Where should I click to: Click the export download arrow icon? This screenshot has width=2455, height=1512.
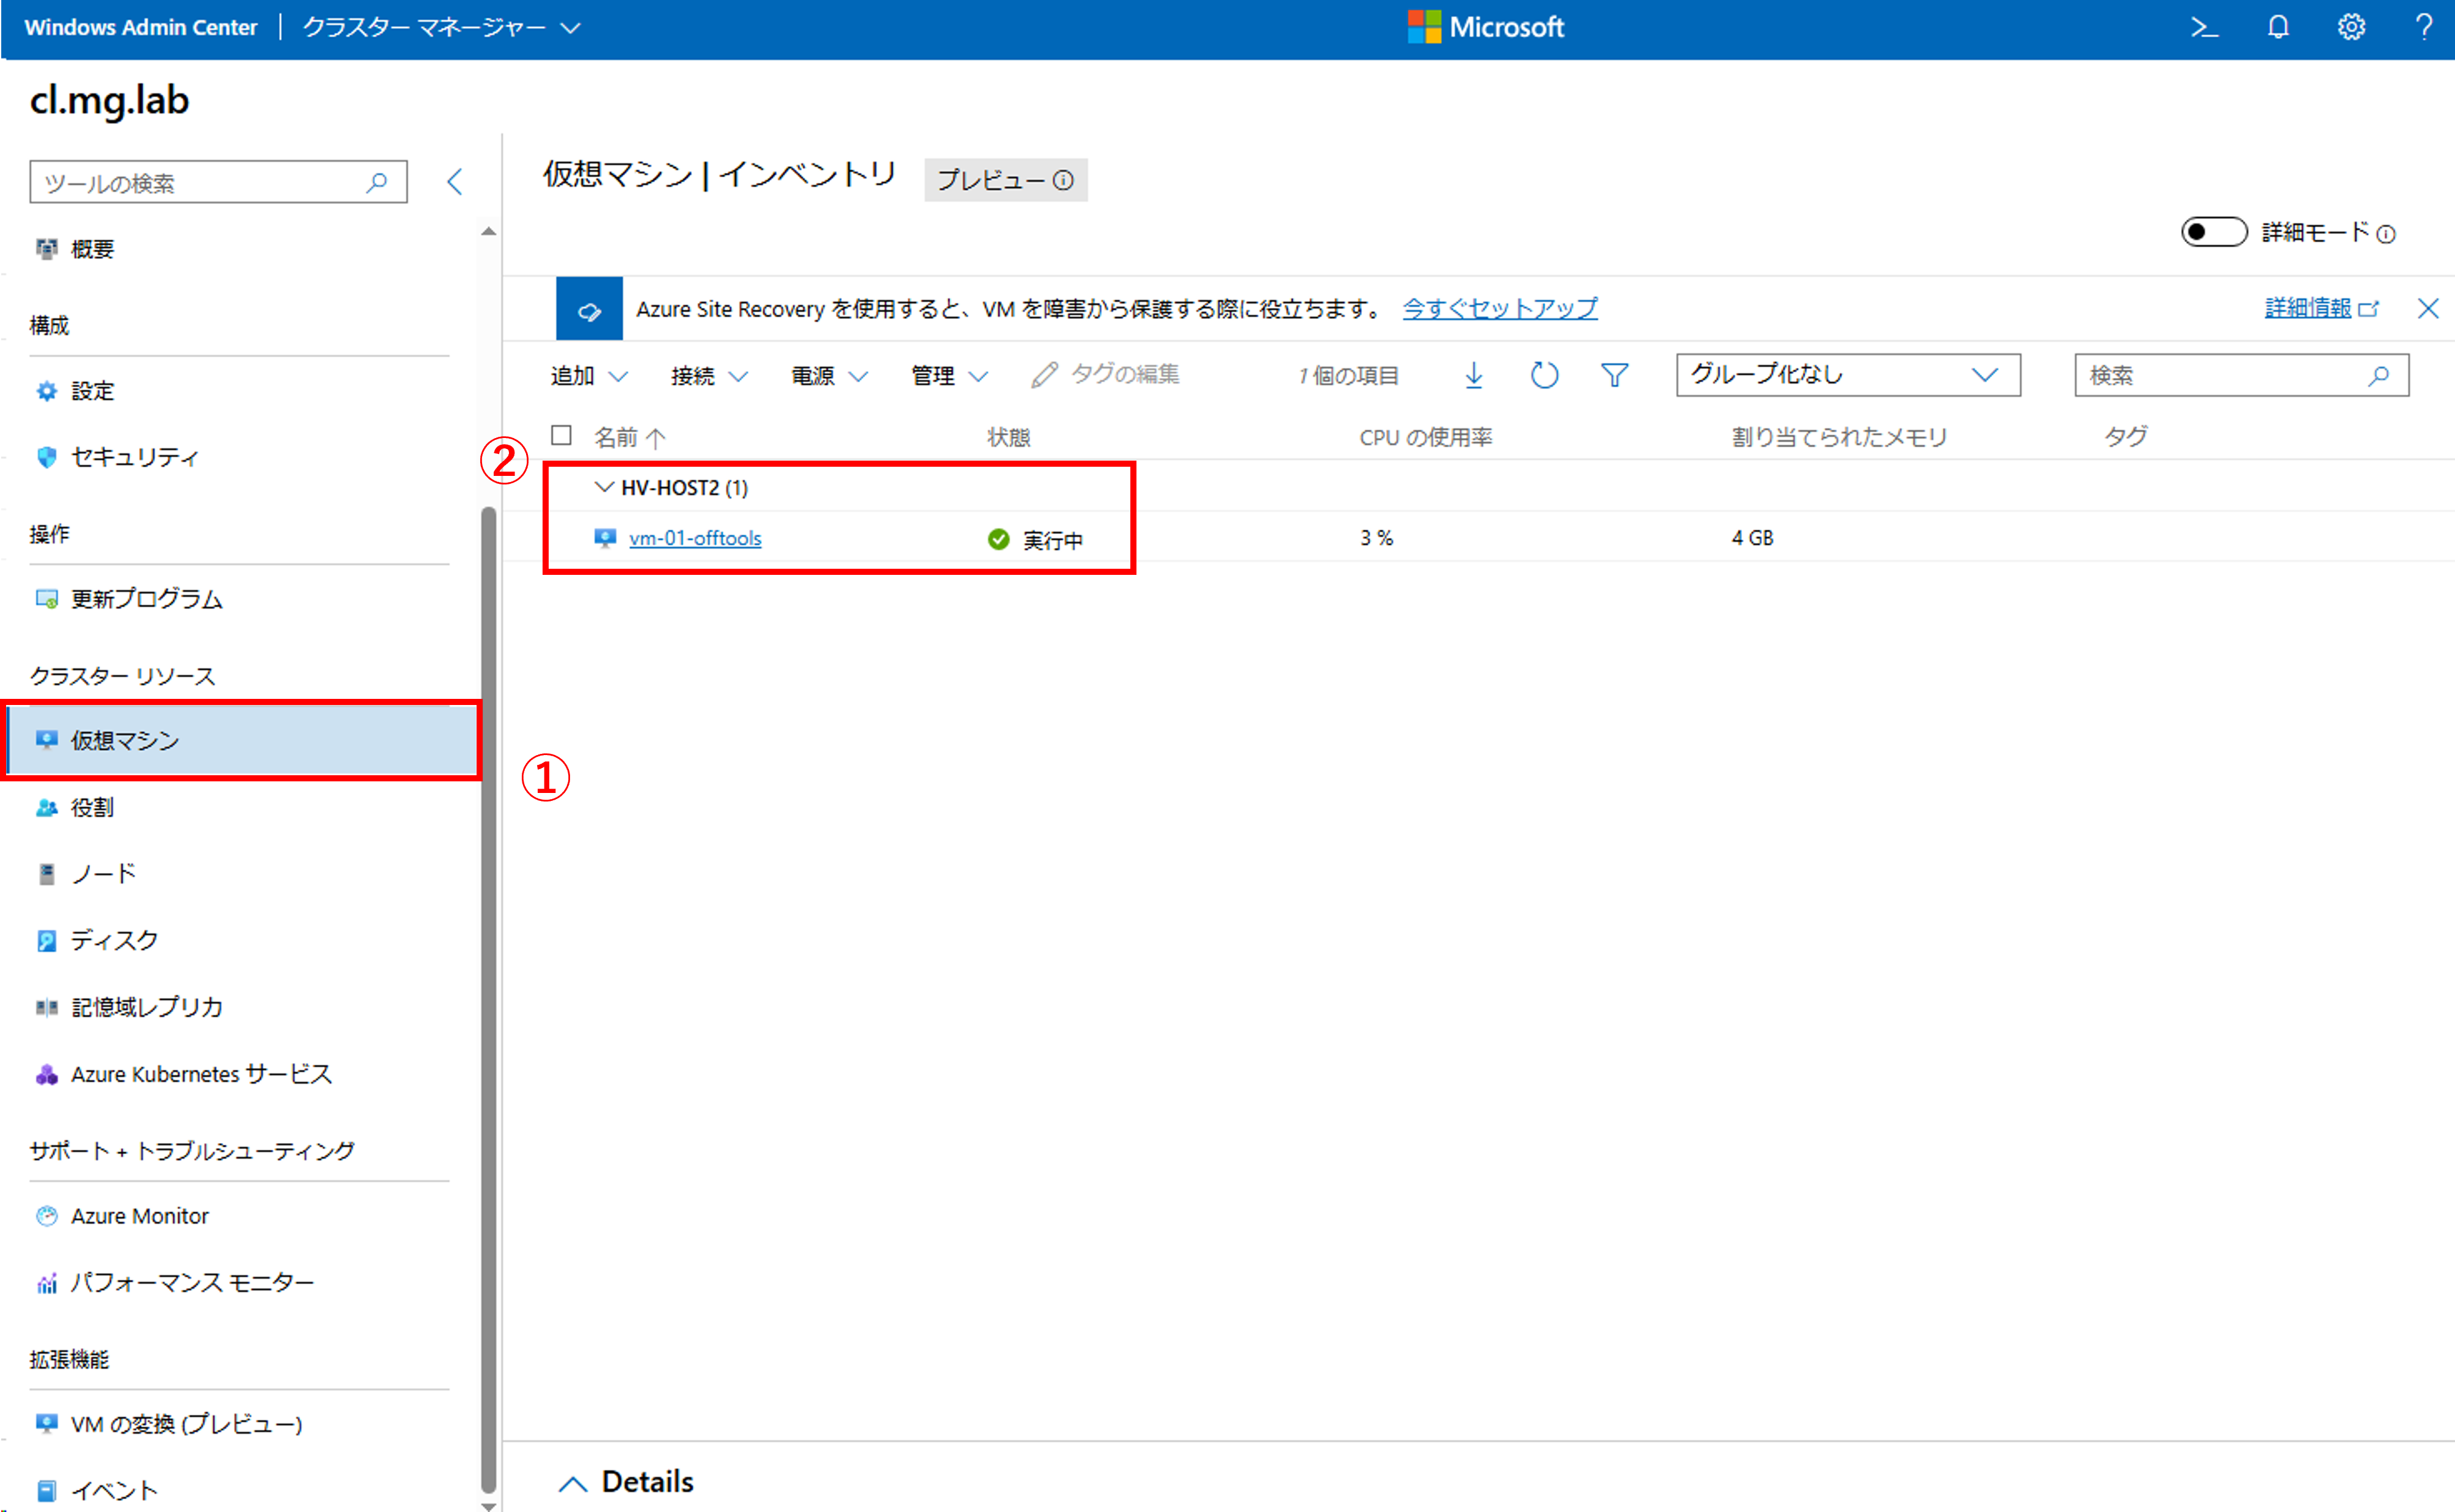[1473, 375]
